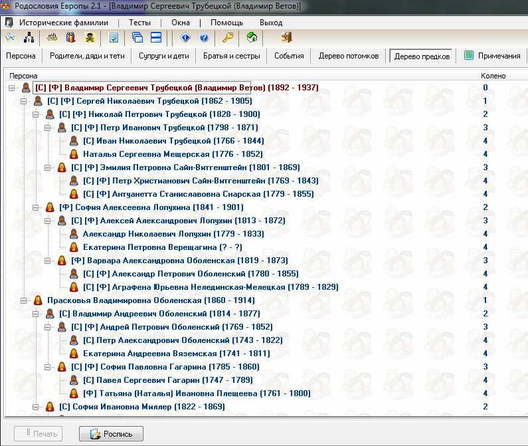Open the Исторические фамилии menu
The height and width of the screenshot is (446, 528).
[64, 23]
